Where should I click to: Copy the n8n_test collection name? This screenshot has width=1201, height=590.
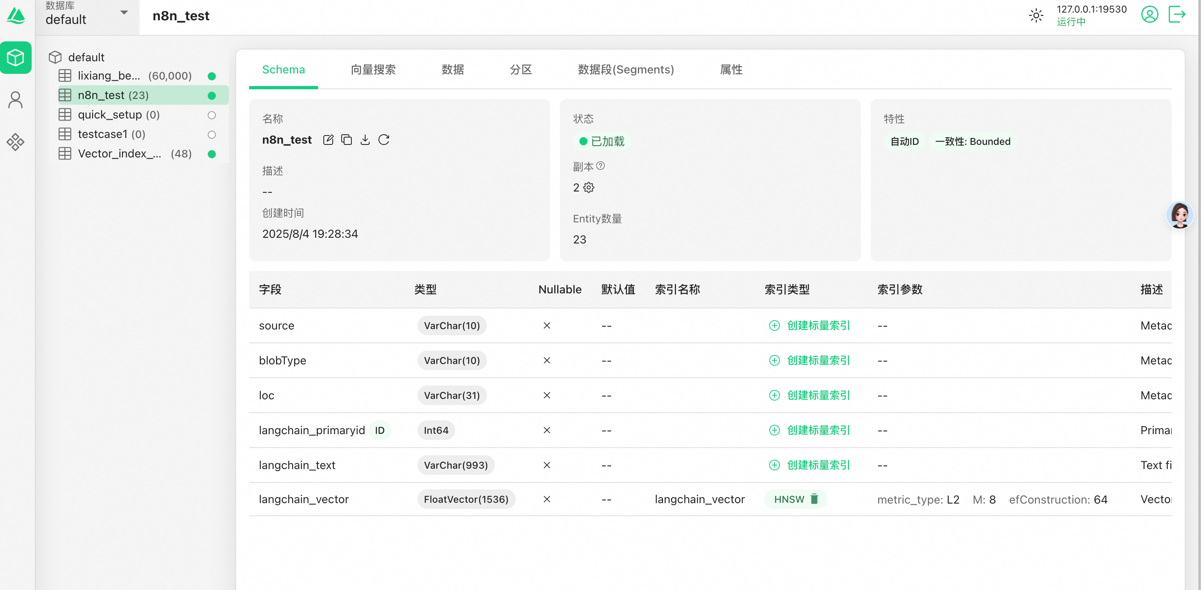click(347, 140)
